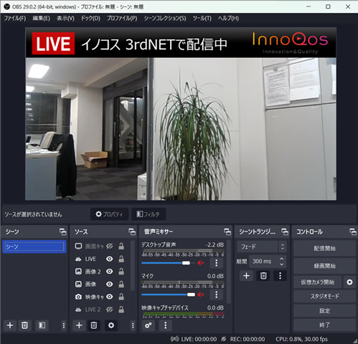Open 表示(V) menu

65,19
